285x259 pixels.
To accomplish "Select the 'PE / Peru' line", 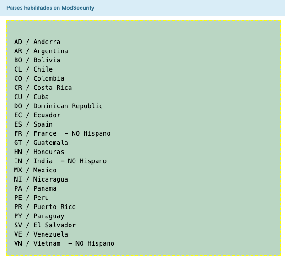I will point(32,198).
